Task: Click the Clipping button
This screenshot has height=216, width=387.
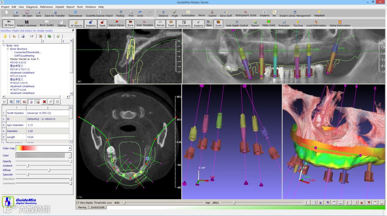Action: tap(62, 24)
